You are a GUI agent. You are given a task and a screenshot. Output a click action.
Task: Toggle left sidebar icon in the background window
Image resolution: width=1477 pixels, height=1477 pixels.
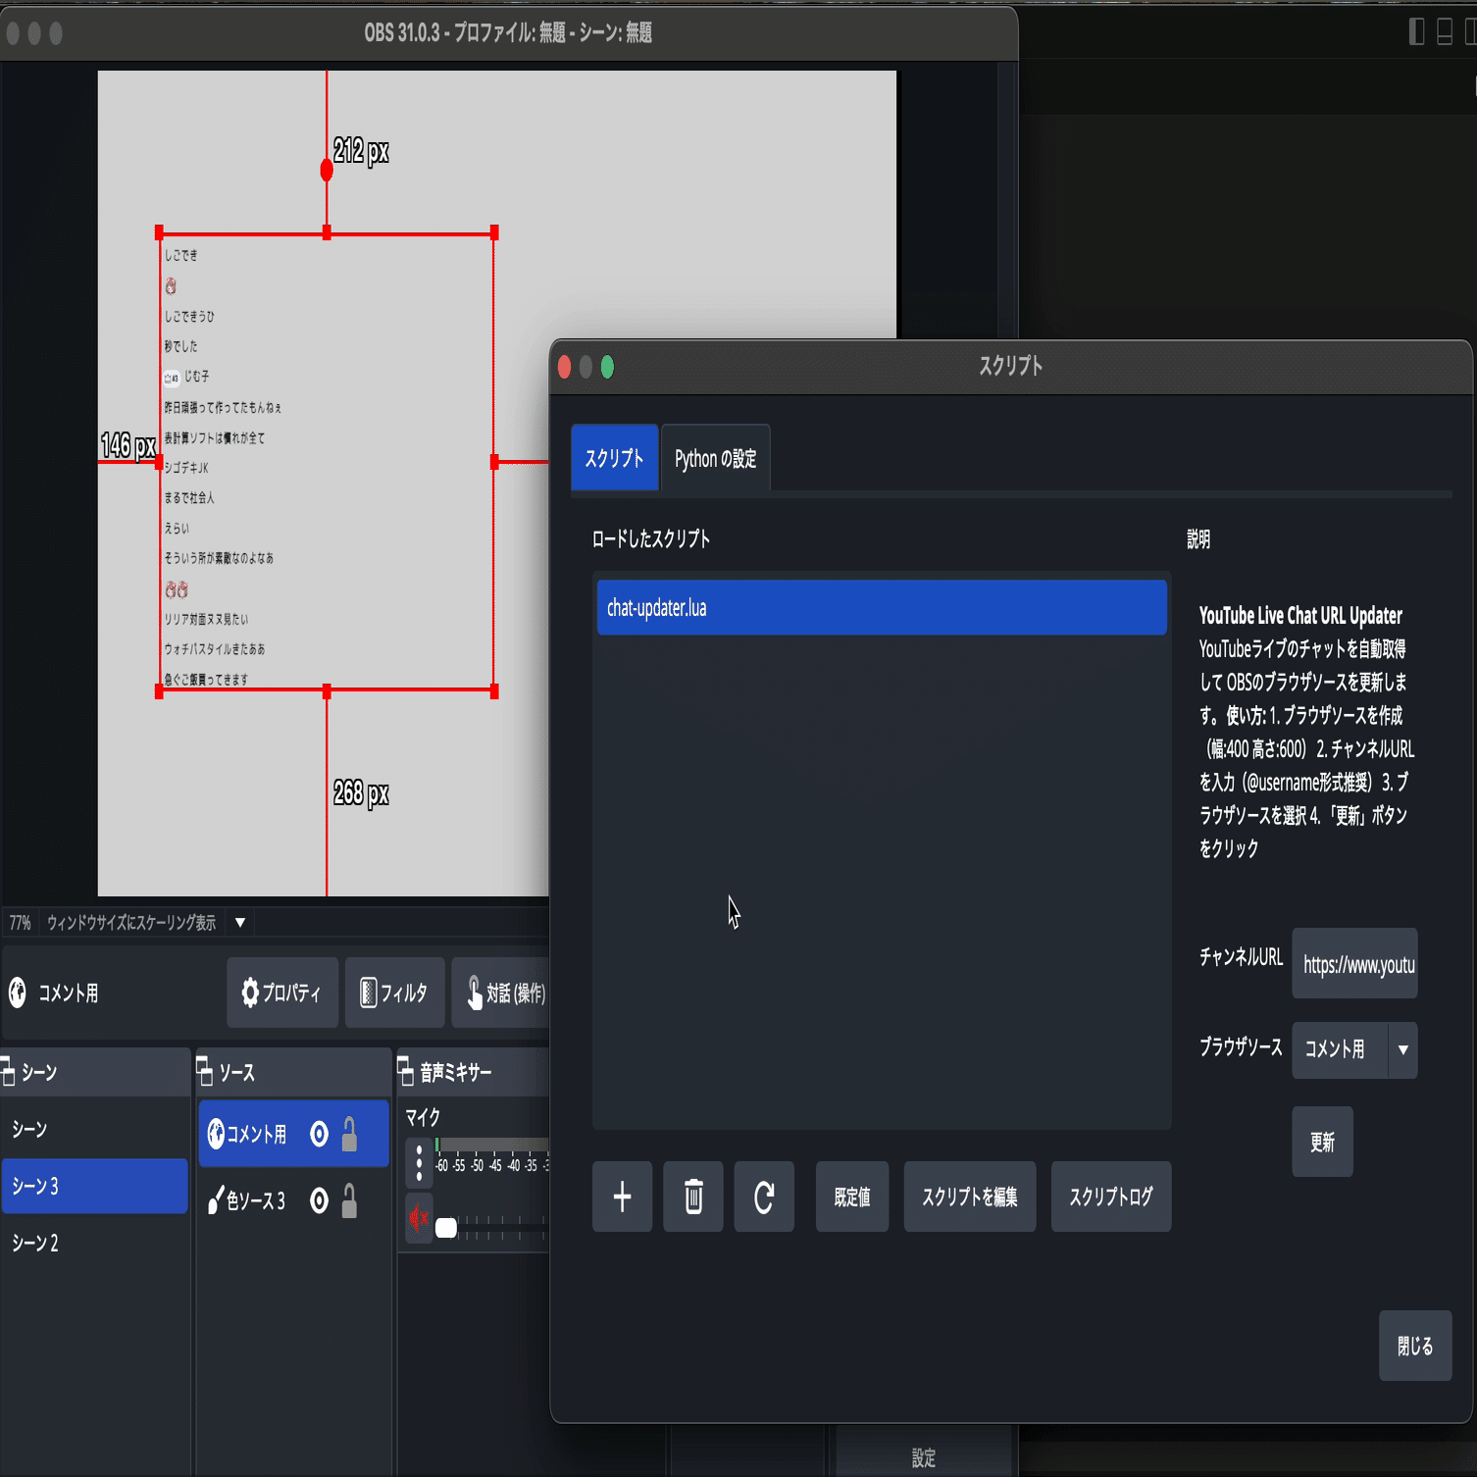[x=1416, y=32]
